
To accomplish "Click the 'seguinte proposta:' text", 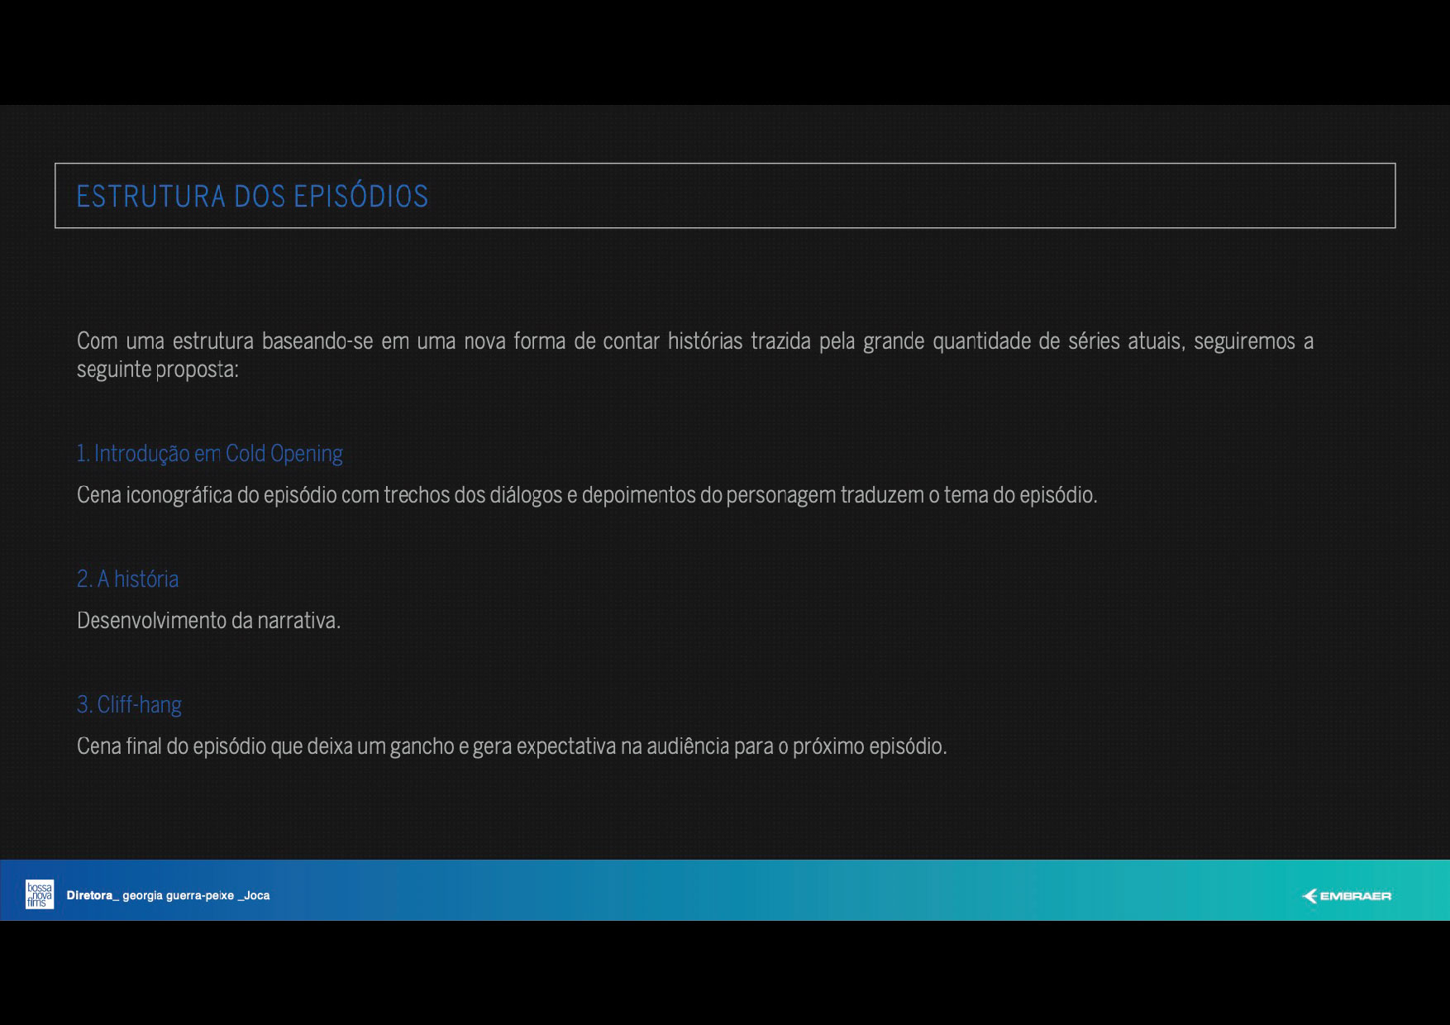I will (157, 369).
